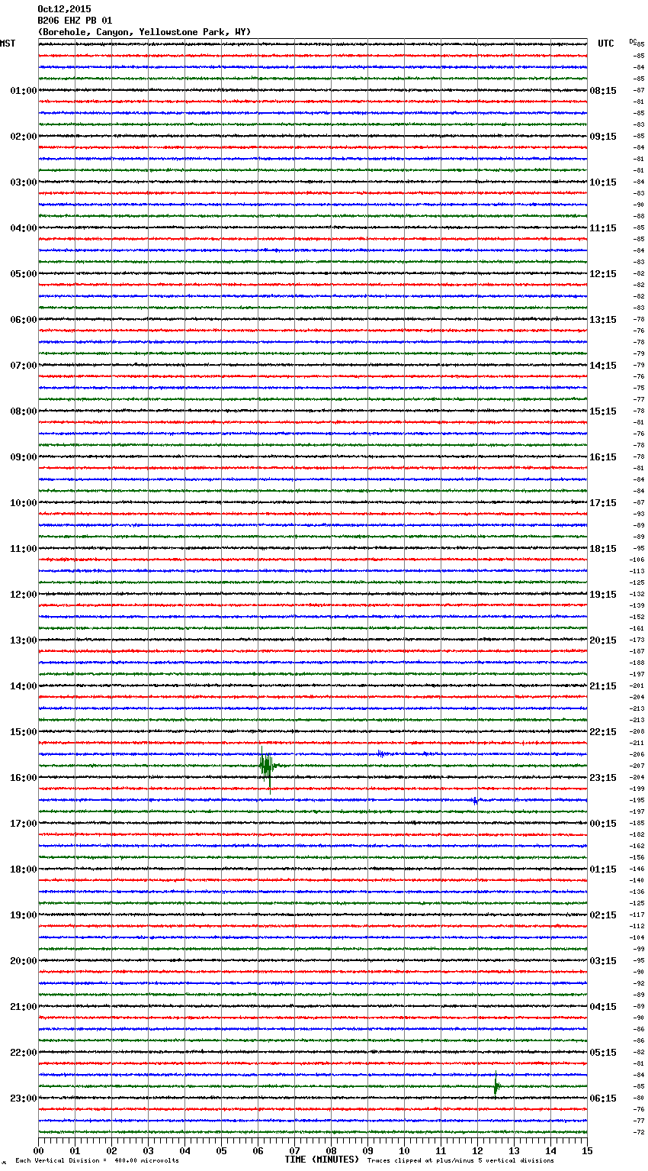Viewport: 648px width, 1171px height.
Task: Click the 22:15 UTC time label
Action: [603, 732]
